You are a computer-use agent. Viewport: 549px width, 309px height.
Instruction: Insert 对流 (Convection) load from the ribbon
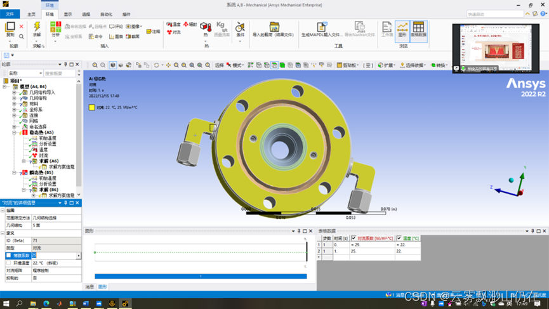(174, 32)
